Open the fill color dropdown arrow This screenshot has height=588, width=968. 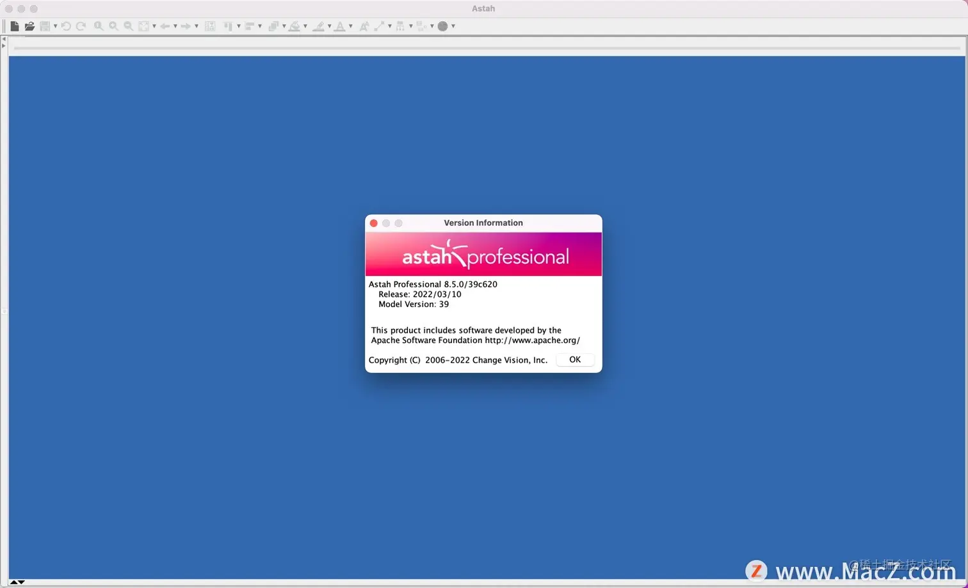pyautogui.click(x=305, y=26)
